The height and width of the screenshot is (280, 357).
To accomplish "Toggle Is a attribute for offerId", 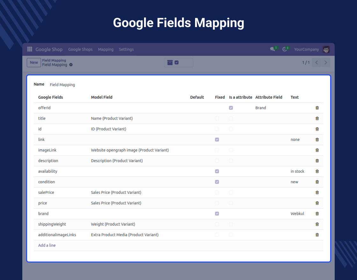I will click(231, 108).
